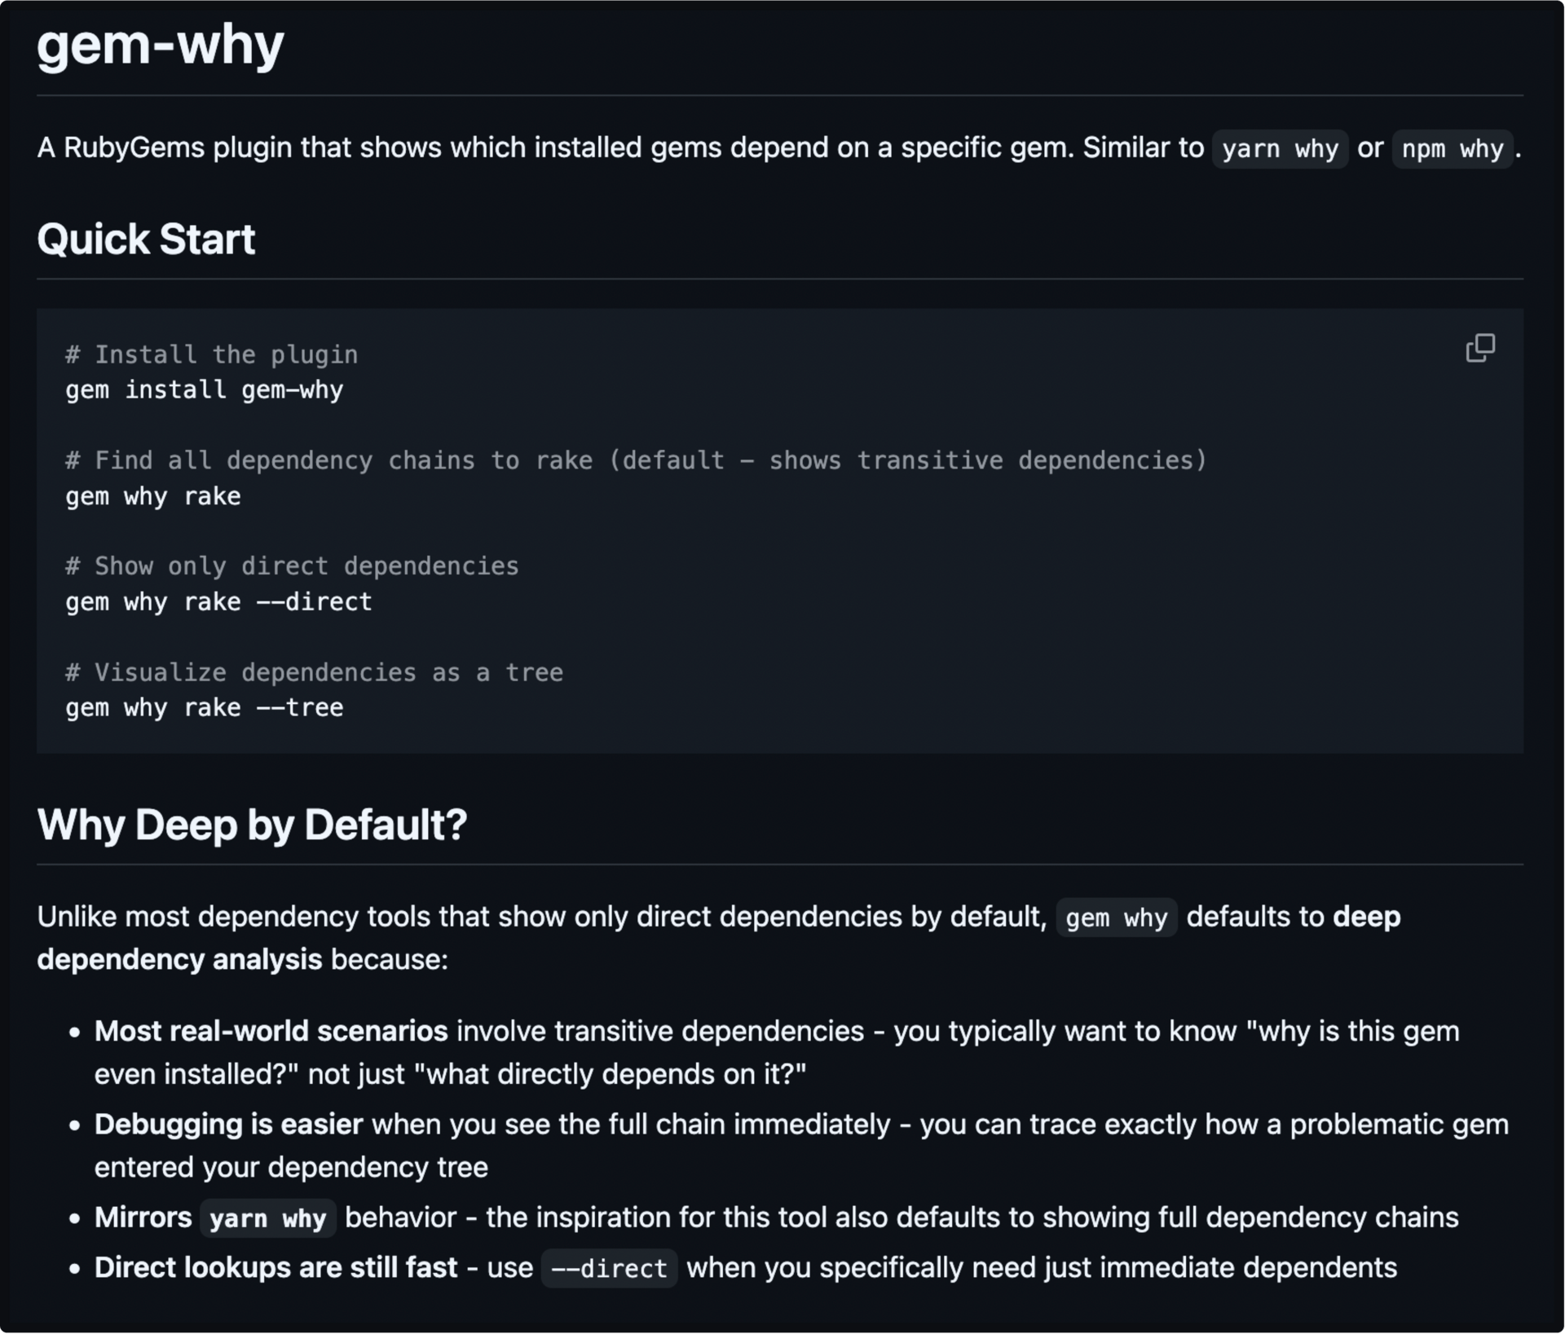Screen dimensions: 1565x1334
Task: Click the Find all dependency chains comment
Action: click(x=636, y=460)
